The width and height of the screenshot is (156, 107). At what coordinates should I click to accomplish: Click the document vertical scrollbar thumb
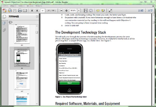153,22
